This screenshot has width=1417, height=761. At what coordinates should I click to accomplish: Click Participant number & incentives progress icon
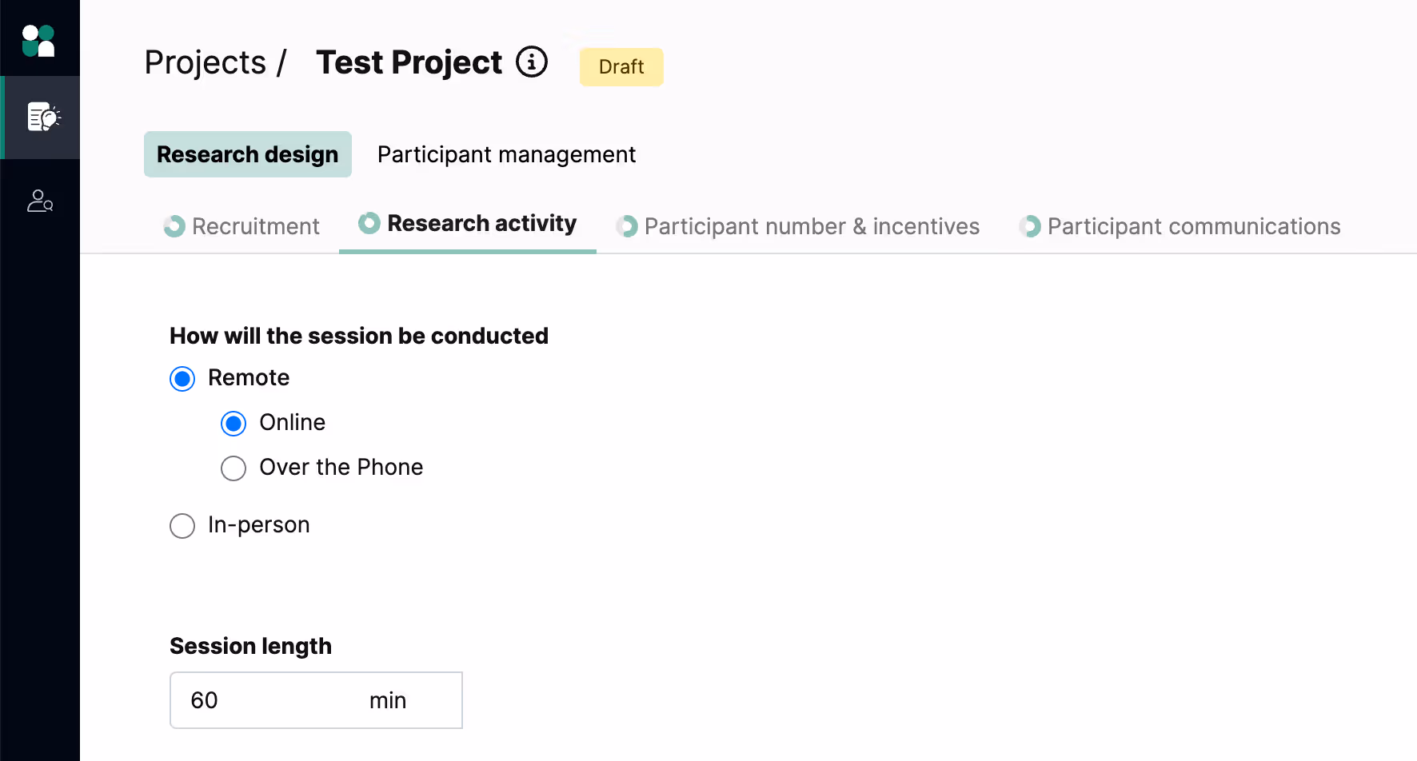click(x=627, y=226)
